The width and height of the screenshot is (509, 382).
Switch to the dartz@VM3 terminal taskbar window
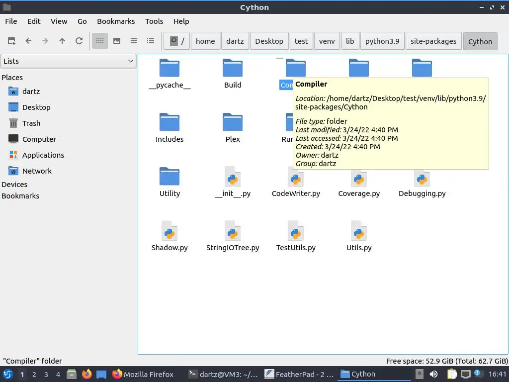[x=223, y=374]
